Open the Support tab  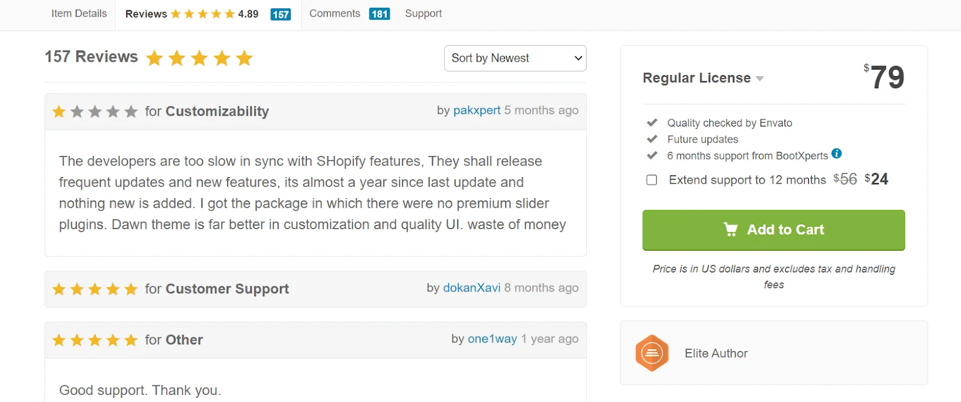[x=423, y=13]
